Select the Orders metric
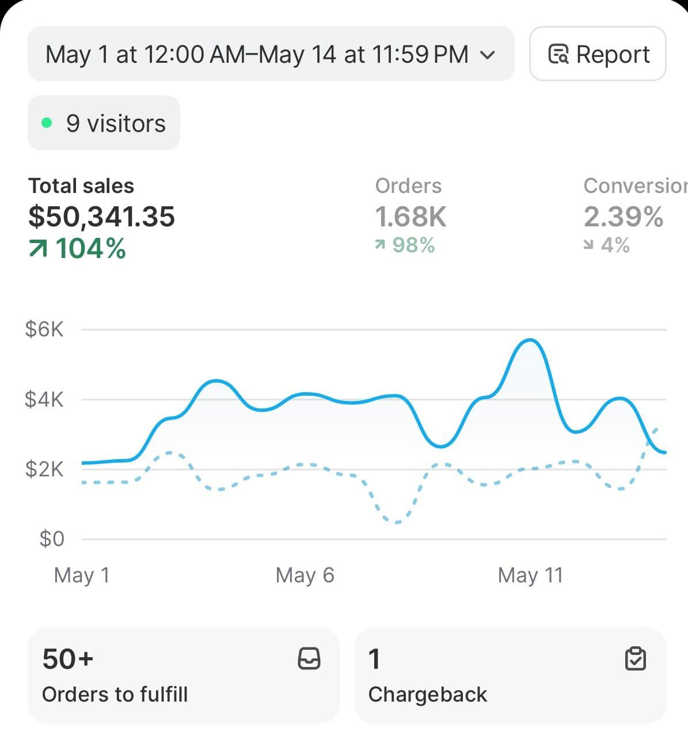This screenshot has width=688, height=735. [410, 215]
